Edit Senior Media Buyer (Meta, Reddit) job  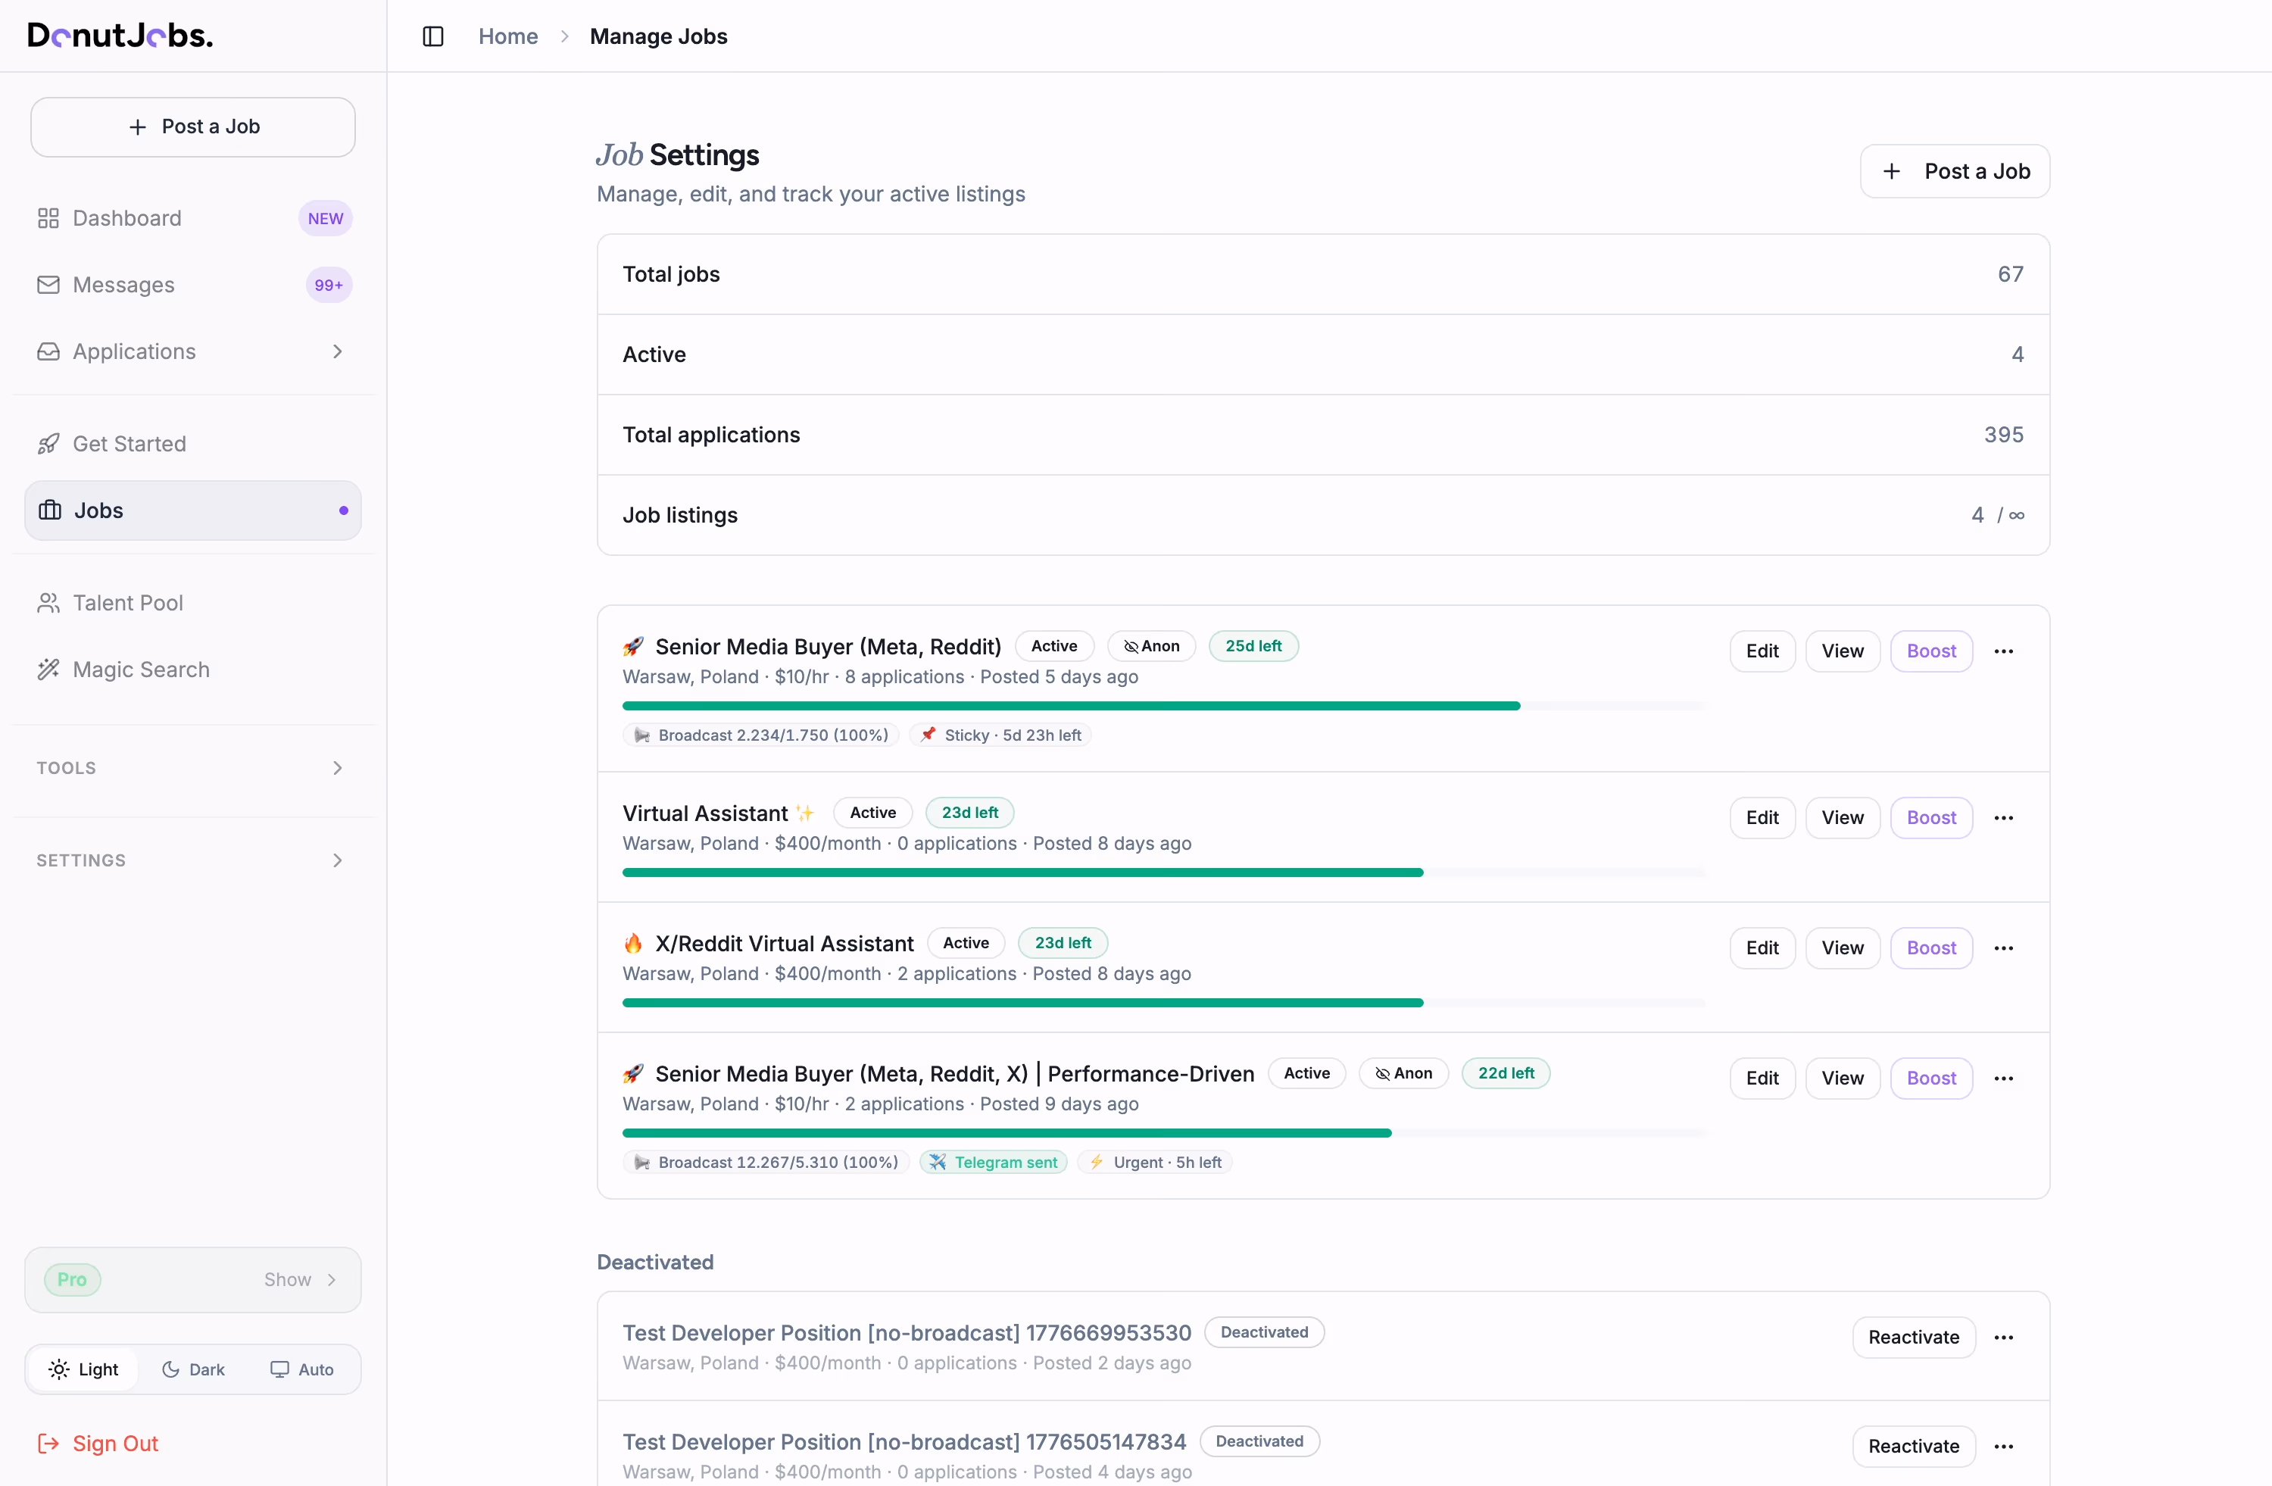pyautogui.click(x=1762, y=651)
